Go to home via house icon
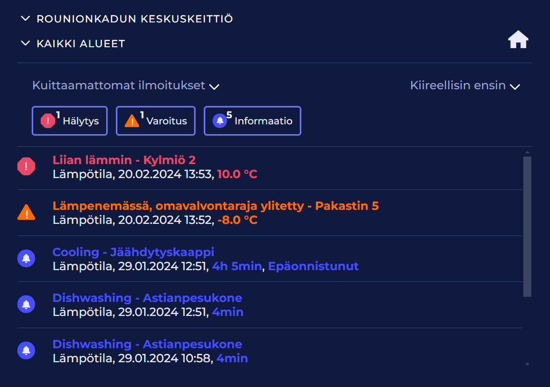This screenshot has height=387, width=550. tap(518, 40)
